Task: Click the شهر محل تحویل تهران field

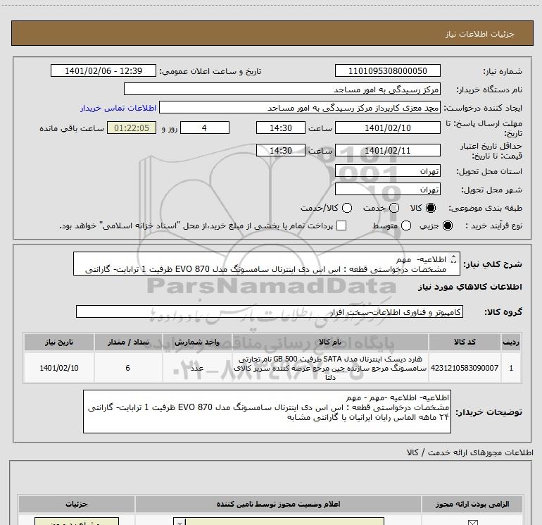Action: (x=387, y=189)
